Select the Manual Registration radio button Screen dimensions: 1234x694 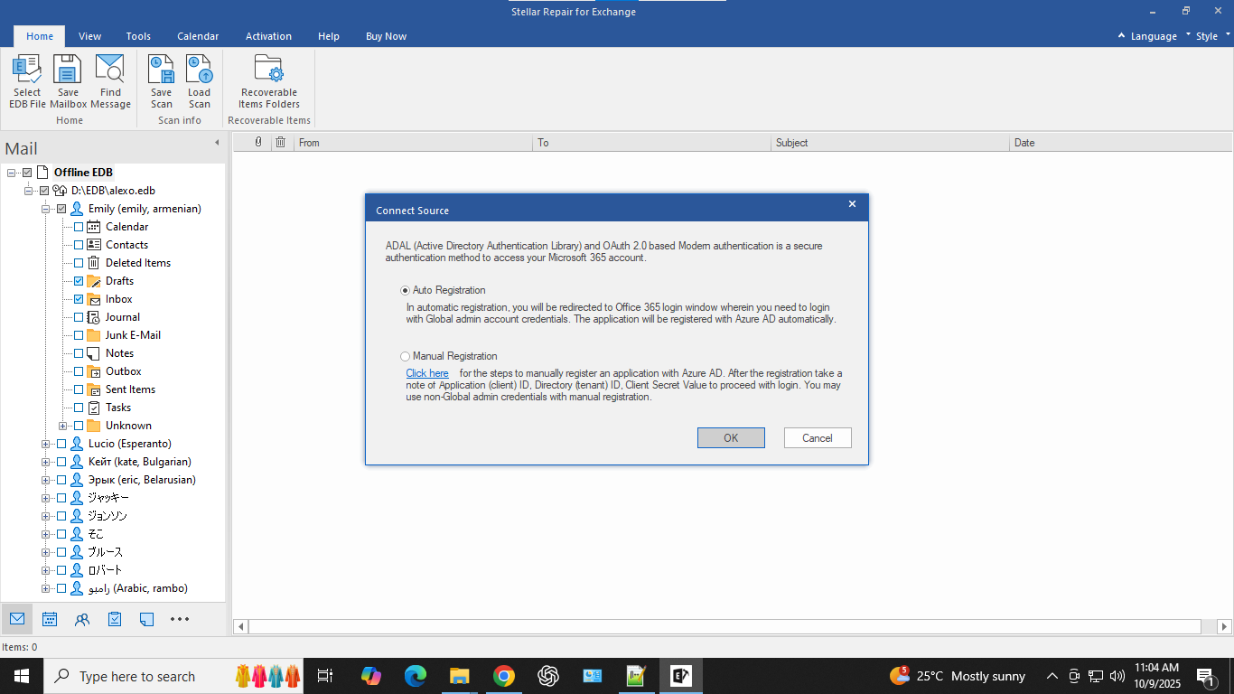[405, 356]
